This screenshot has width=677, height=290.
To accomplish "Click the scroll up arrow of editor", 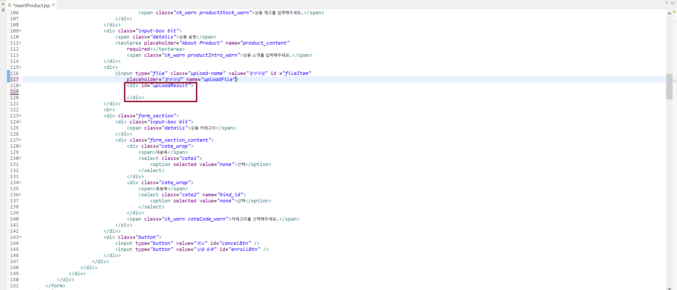I will point(669,13).
